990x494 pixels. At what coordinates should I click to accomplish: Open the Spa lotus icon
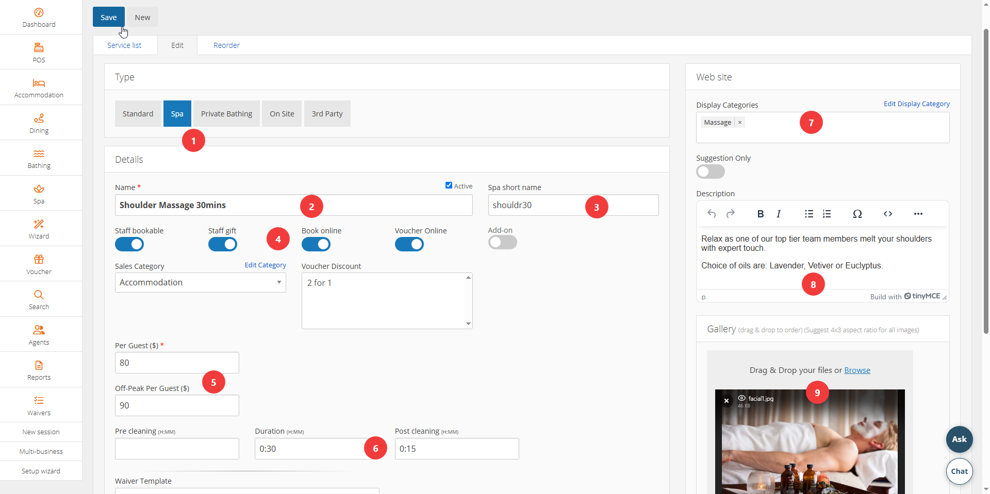tap(39, 189)
